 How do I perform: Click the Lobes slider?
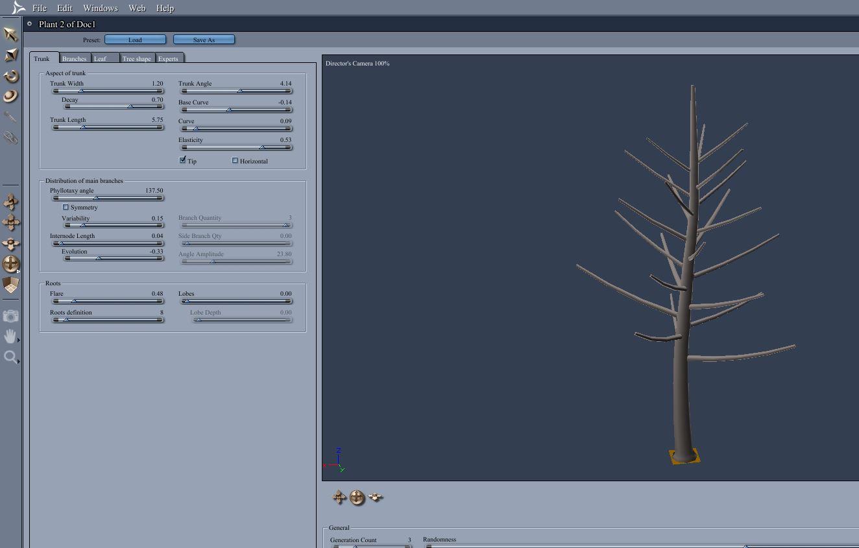(x=236, y=301)
